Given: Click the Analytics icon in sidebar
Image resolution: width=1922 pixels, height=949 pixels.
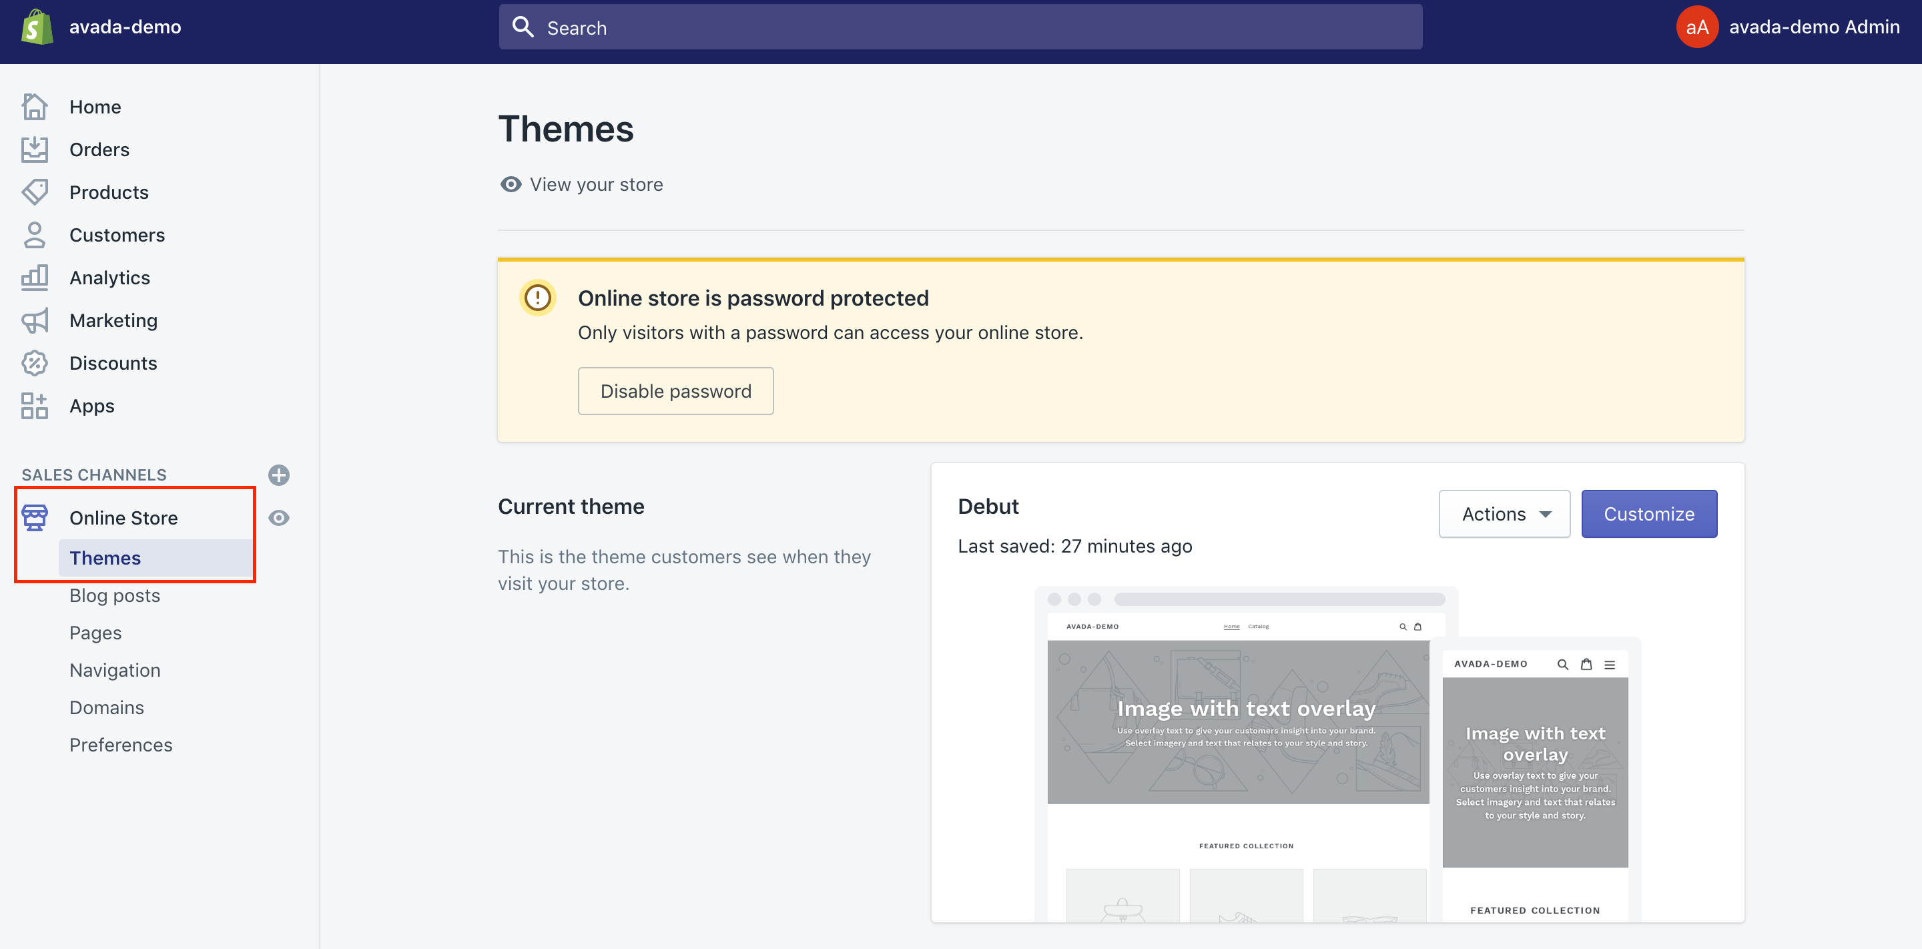Looking at the screenshot, I should coord(34,276).
